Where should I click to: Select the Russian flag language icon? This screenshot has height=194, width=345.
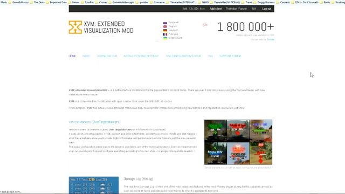pos(165,23)
